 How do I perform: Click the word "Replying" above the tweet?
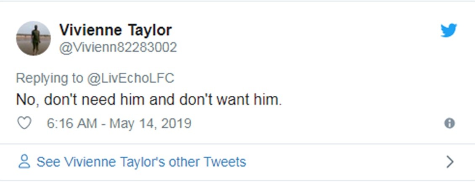[41, 78]
